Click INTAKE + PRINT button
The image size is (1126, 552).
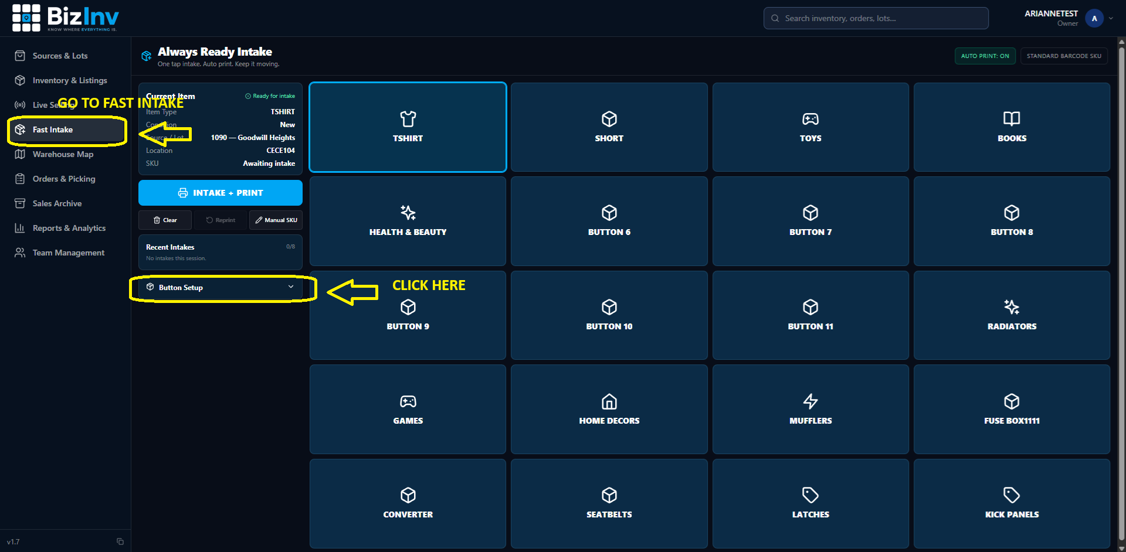[221, 193]
